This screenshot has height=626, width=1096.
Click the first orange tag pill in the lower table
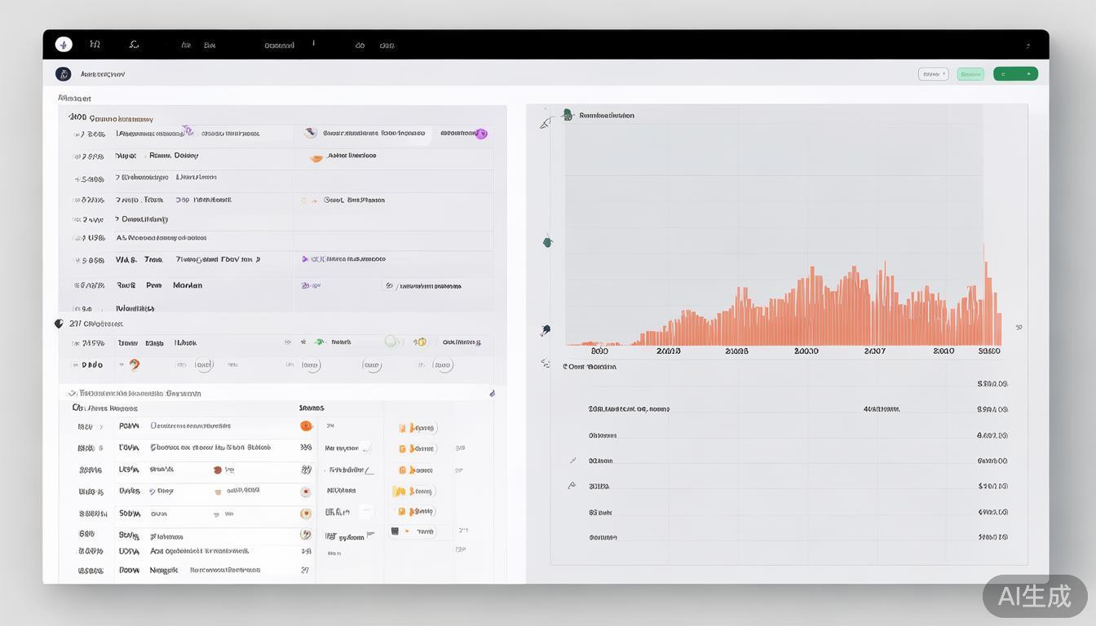(418, 428)
